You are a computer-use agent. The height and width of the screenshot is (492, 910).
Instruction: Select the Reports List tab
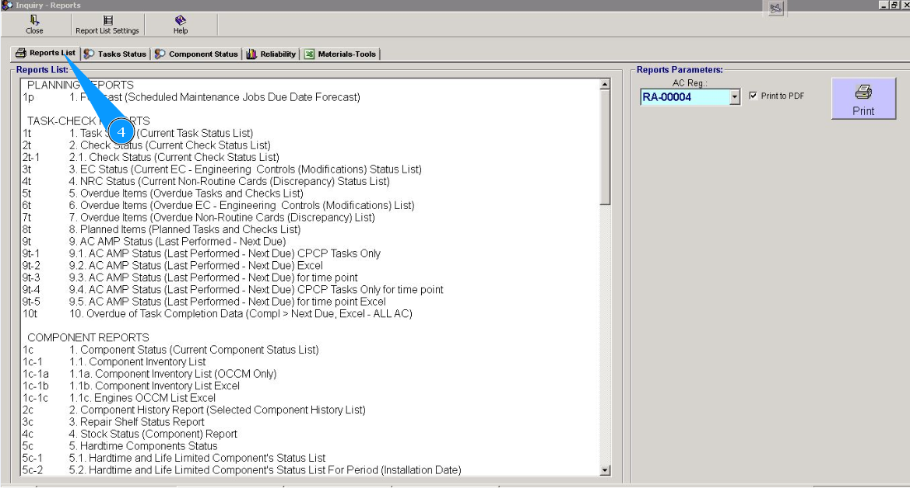45,53
